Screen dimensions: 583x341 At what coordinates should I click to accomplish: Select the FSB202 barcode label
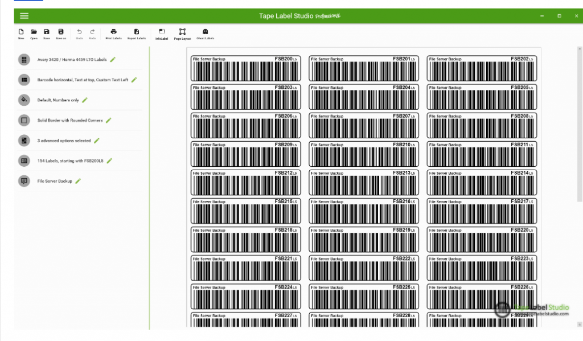pyautogui.click(x=482, y=68)
